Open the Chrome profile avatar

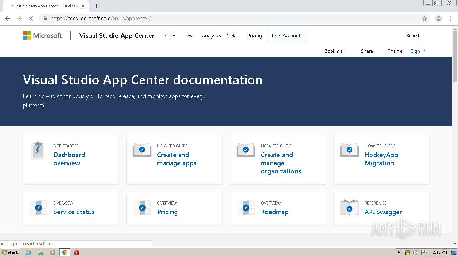pyautogui.click(x=438, y=19)
